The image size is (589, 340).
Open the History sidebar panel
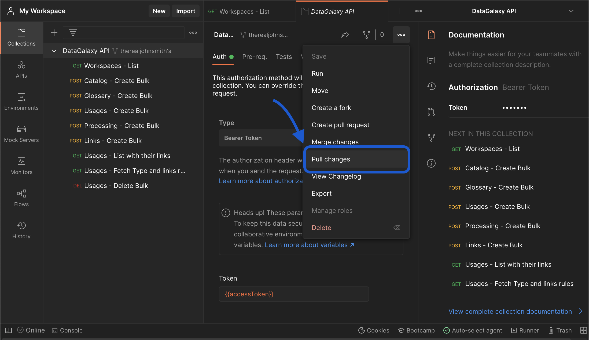(x=21, y=230)
